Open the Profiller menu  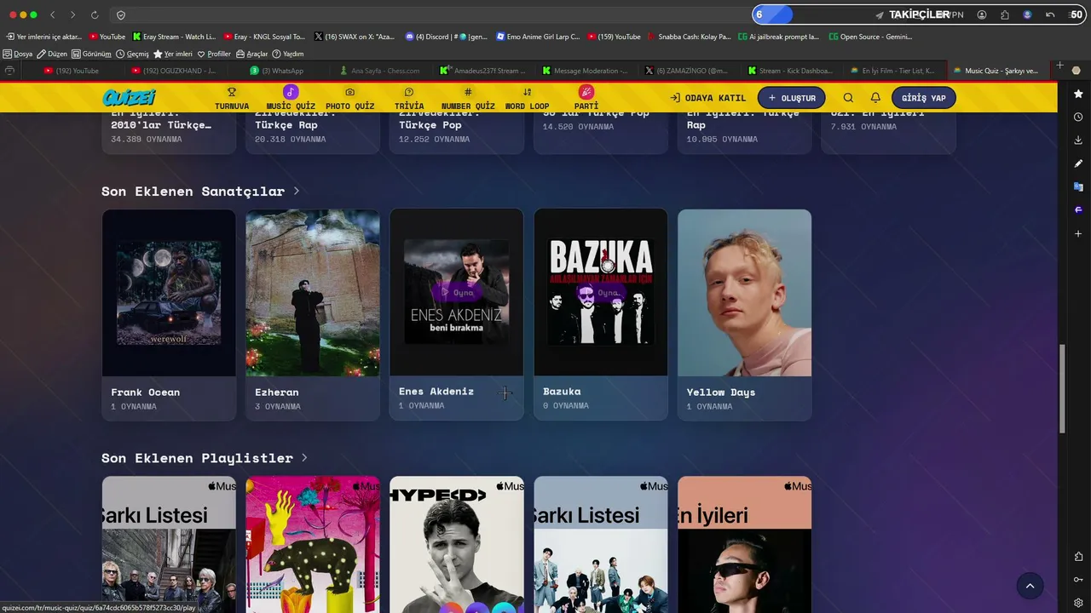tap(214, 54)
